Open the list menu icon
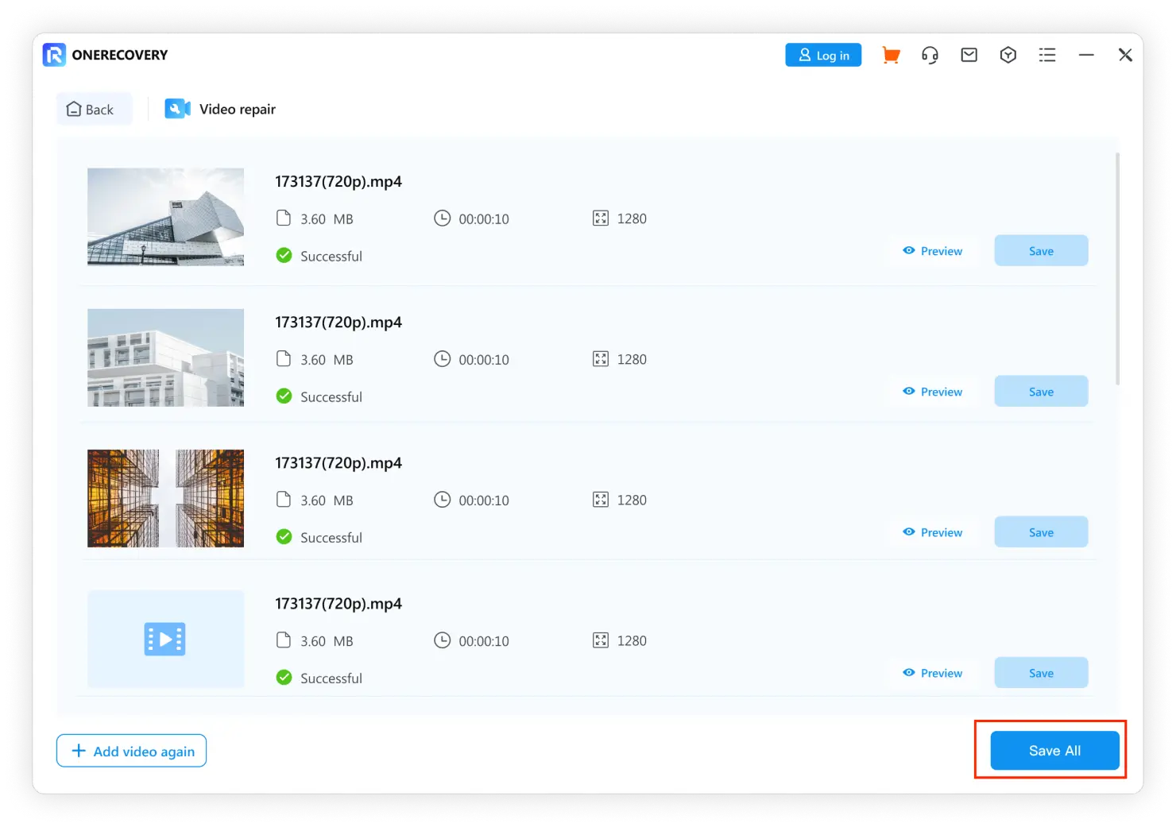 point(1047,55)
